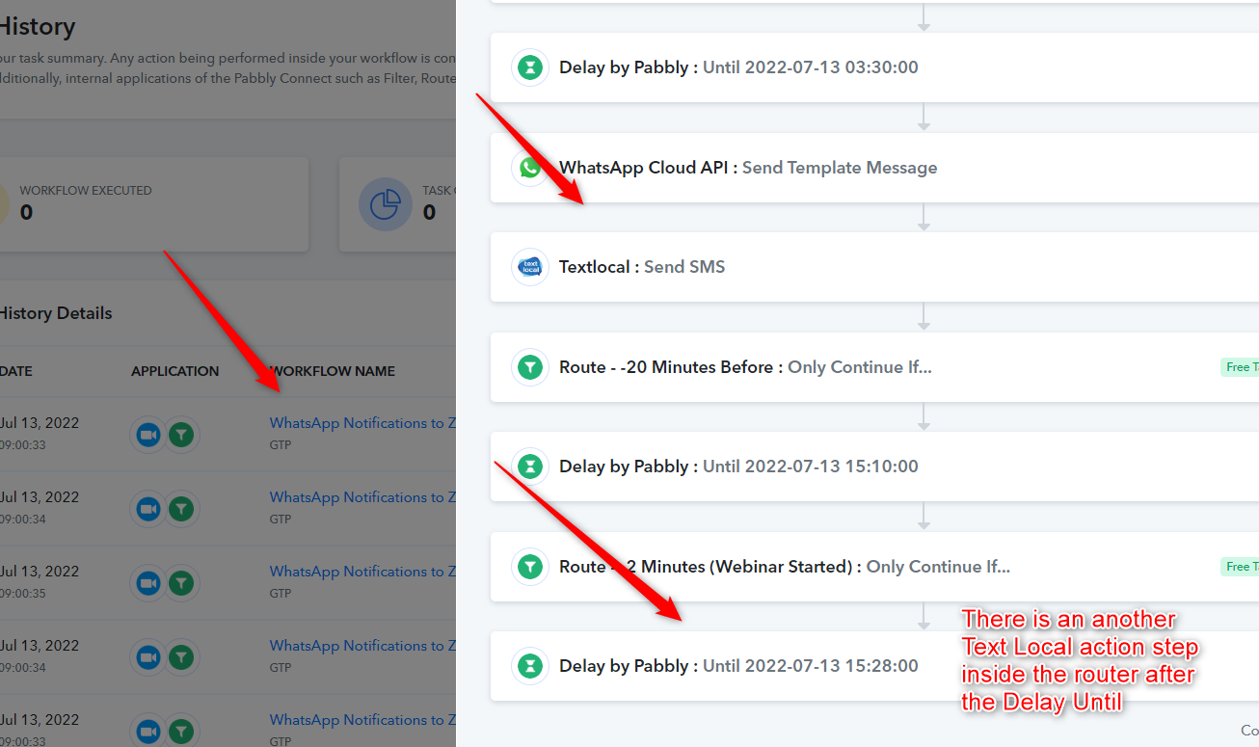The height and width of the screenshot is (747, 1259).
Task: Open the WhatsApp Cloud API Send Template Message step
Action: pyautogui.click(x=874, y=168)
